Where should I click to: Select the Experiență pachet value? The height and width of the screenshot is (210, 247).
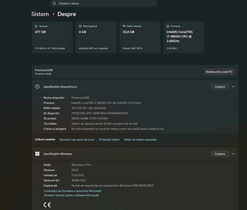coord(112,186)
